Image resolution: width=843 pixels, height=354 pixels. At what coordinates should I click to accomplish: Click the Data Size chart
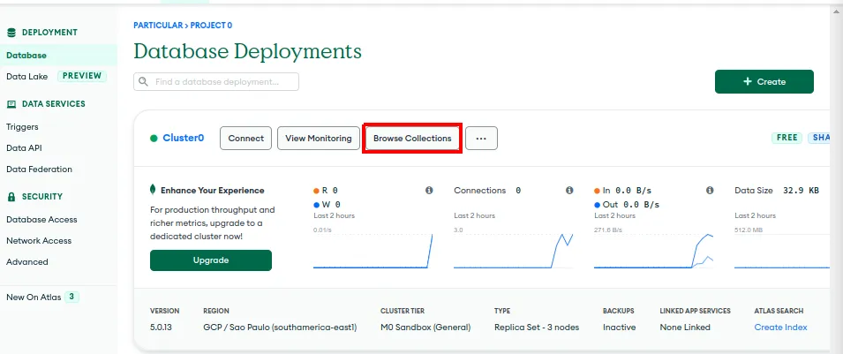point(782,250)
